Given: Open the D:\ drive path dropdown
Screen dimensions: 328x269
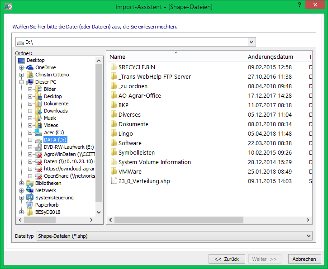Looking at the screenshot, I should (252, 42).
